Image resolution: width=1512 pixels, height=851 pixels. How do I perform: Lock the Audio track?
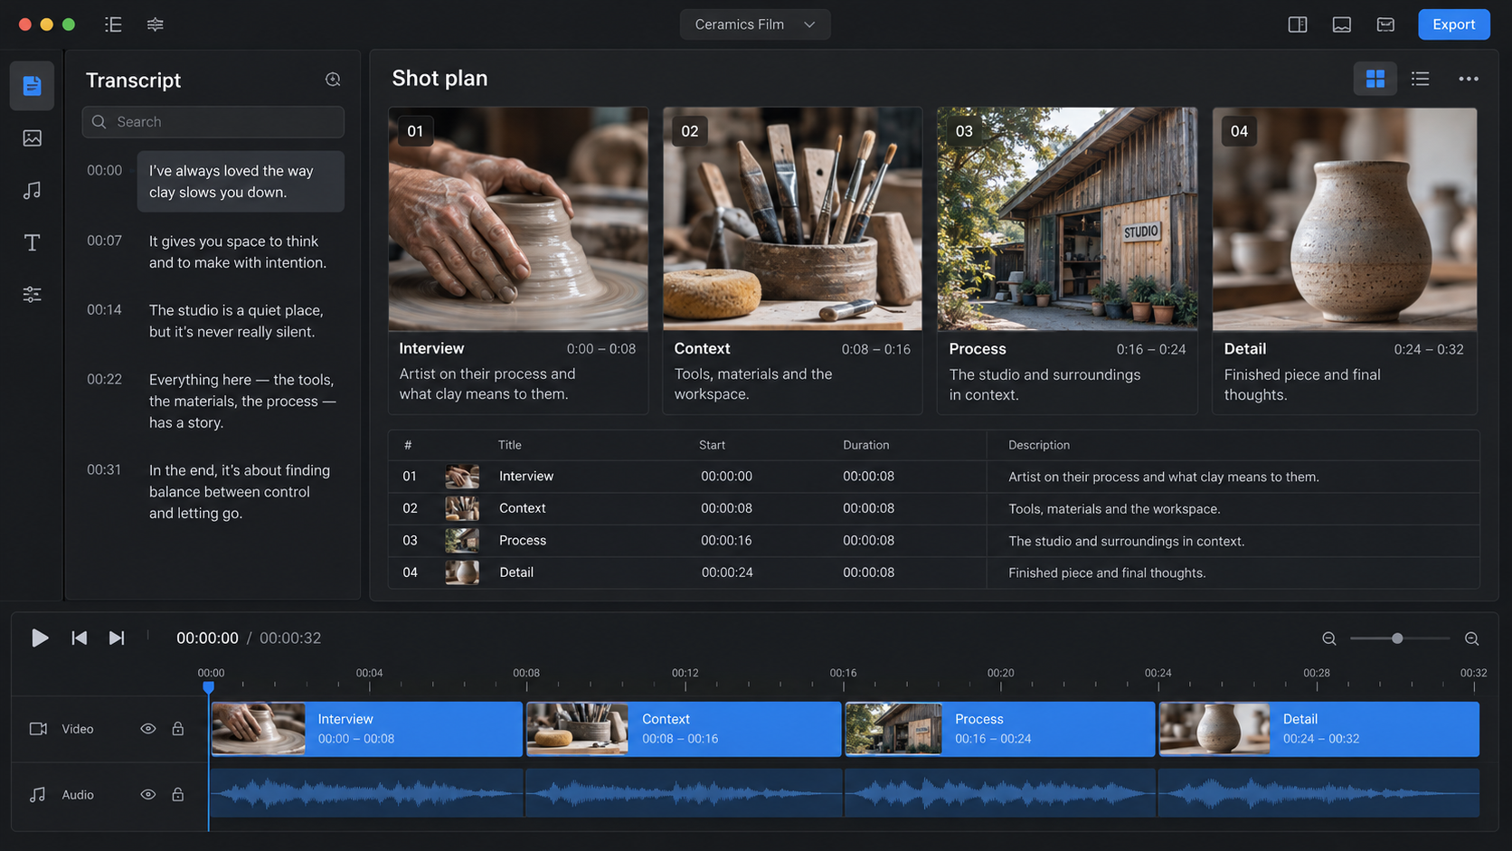178,795
